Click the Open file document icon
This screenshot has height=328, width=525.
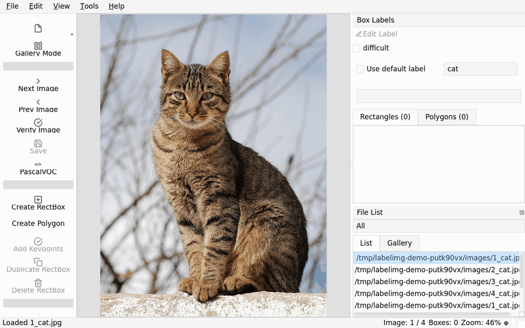point(38,29)
